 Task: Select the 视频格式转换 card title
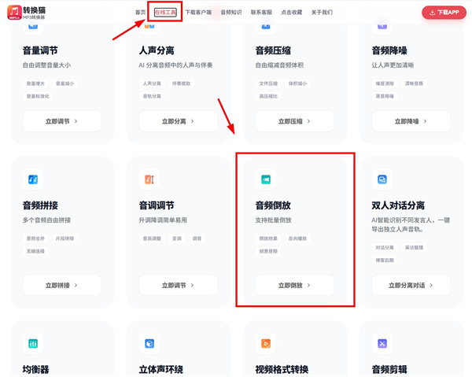(x=282, y=369)
